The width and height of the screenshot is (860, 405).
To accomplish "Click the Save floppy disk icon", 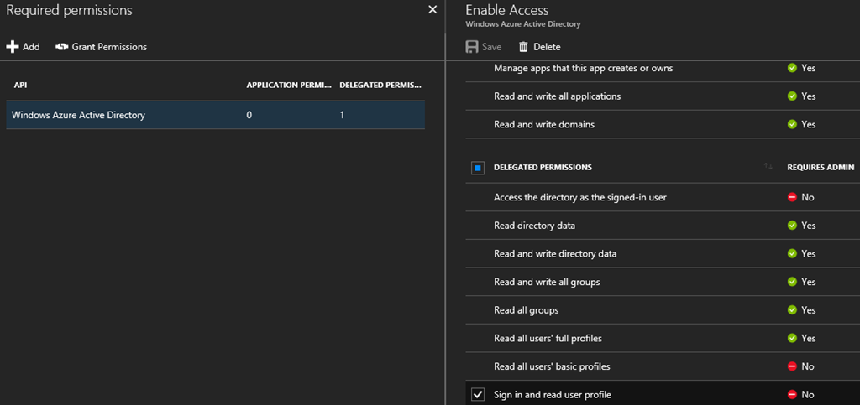I will [x=472, y=47].
